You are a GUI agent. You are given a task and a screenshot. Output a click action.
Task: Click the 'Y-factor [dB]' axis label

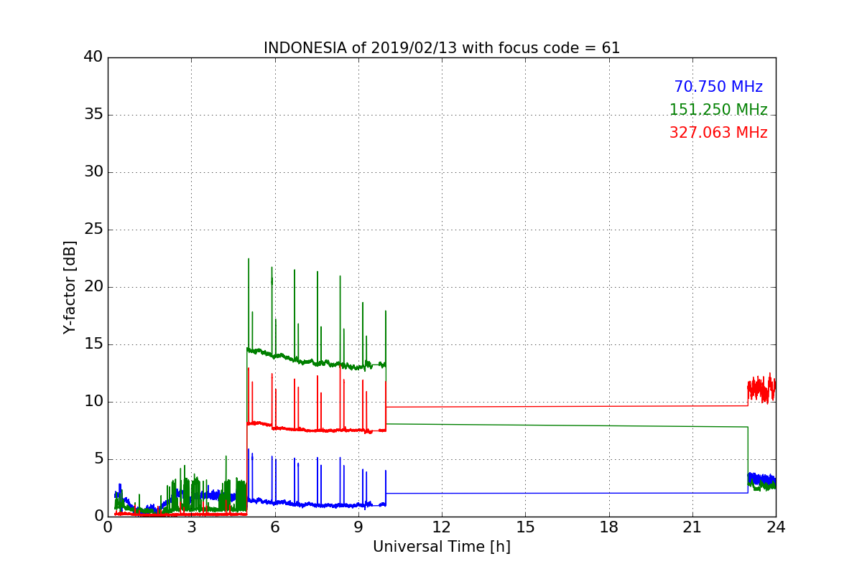click(x=70, y=287)
